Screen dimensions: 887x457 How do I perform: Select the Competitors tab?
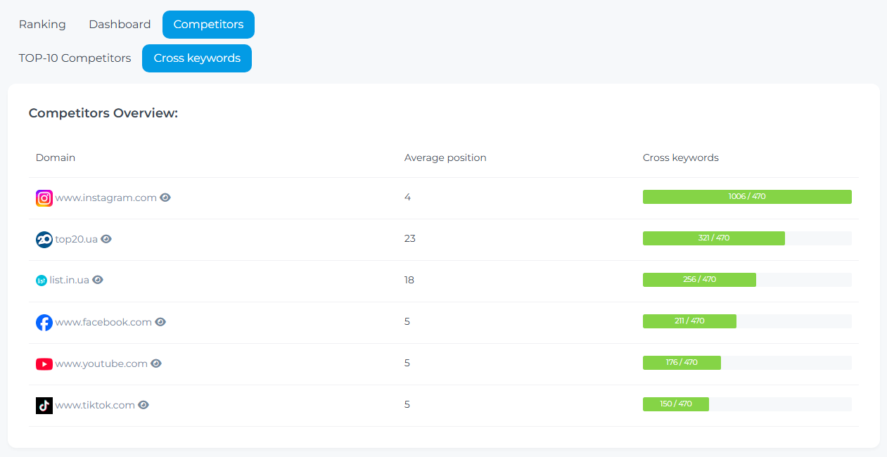(208, 25)
